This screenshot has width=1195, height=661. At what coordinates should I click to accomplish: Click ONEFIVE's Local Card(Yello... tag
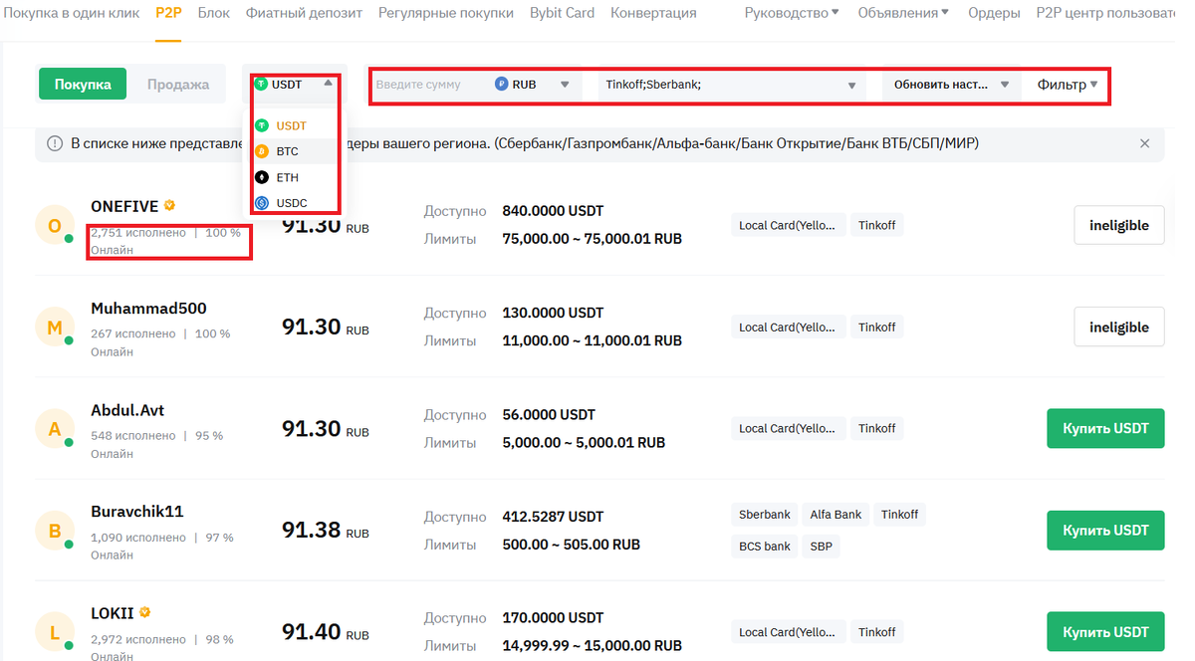pos(789,225)
